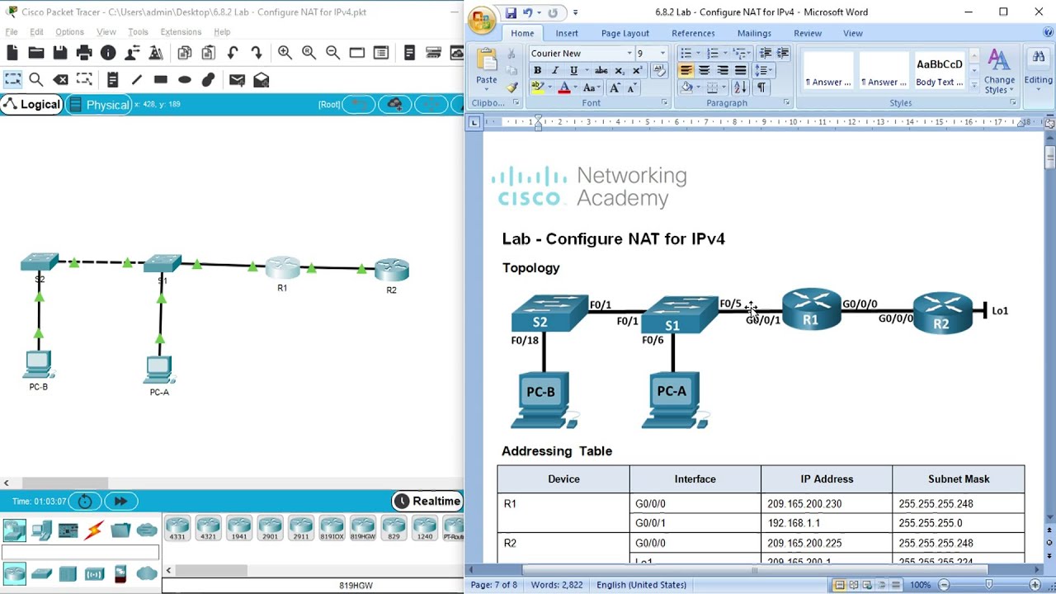This screenshot has width=1056, height=594.
Task: Pick the Inspect magnifier tool
Action: 36,80
